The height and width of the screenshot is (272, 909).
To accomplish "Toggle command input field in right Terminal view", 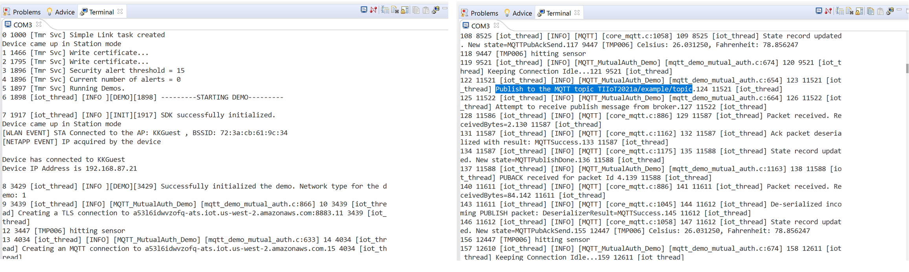I will [840, 11].
